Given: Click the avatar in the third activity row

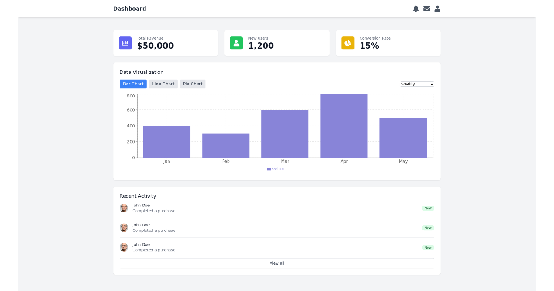Looking at the screenshot, I should pyautogui.click(x=124, y=247).
